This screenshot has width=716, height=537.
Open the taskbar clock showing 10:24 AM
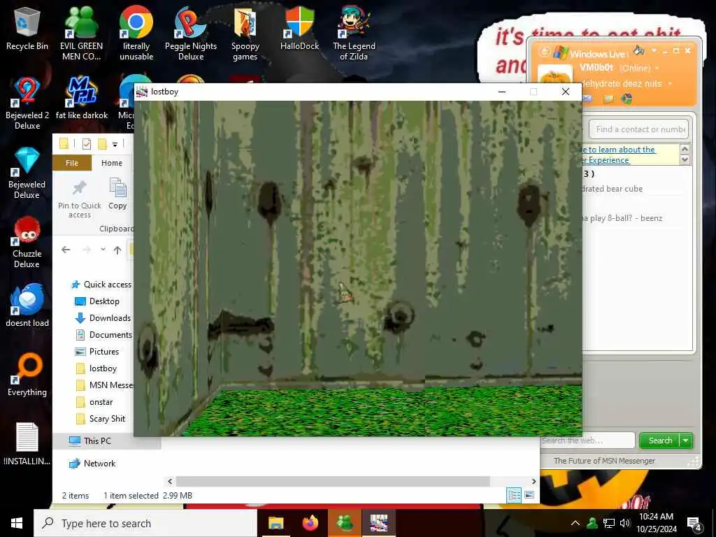coord(656,523)
